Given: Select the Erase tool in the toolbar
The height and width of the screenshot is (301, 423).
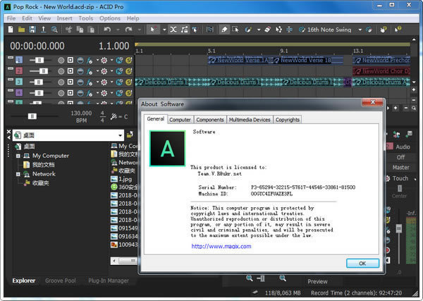Looking at the screenshot, I should pyautogui.click(x=267, y=30).
